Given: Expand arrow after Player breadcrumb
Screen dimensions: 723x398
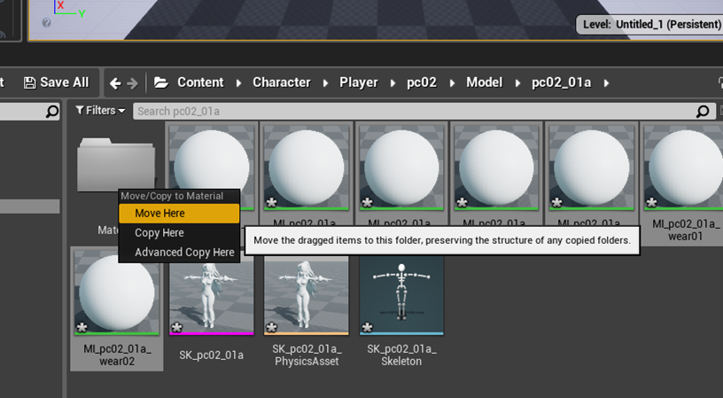Looking at the screenshot, I should [393, 83].
